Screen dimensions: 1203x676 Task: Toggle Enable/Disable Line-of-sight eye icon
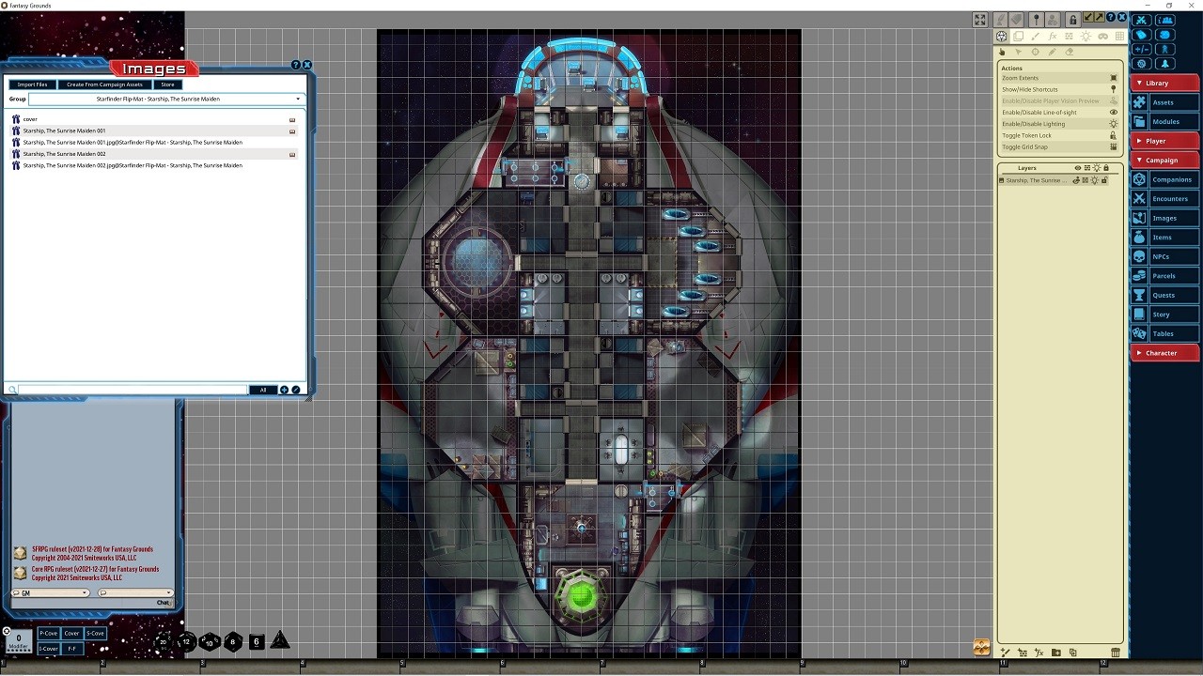coord(1114,113)
